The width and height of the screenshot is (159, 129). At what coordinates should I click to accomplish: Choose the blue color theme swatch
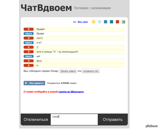tap(105, 22)
